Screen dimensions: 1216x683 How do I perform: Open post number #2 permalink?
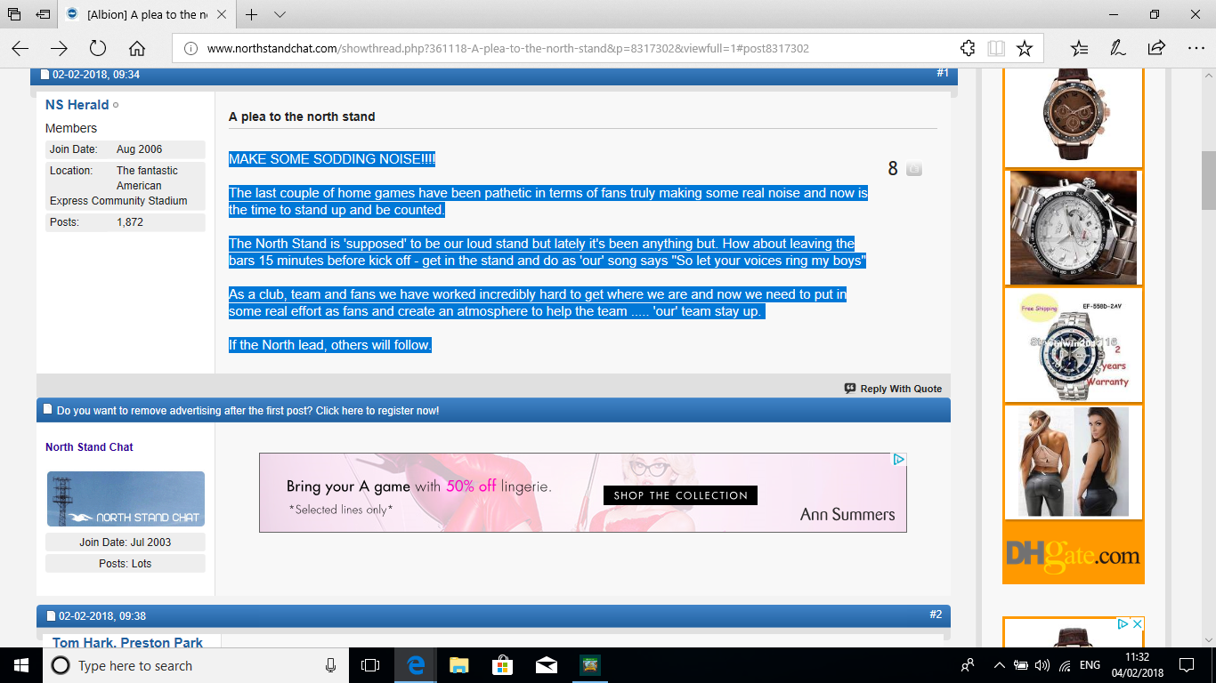[x=936, y=615]
